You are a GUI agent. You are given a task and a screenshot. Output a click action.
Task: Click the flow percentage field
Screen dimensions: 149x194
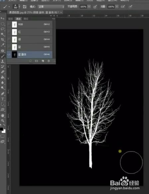(x=111, y=7)
